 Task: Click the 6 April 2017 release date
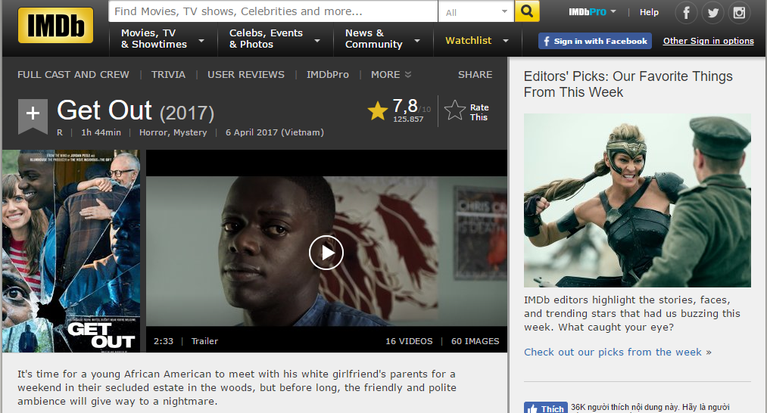click(274, 132)
